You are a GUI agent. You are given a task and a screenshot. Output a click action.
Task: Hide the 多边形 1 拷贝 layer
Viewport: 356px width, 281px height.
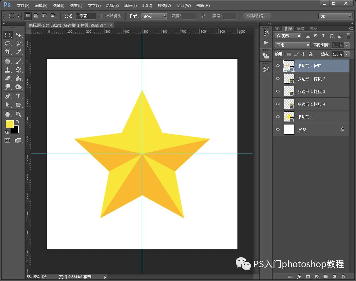click(x=278, y=66)
